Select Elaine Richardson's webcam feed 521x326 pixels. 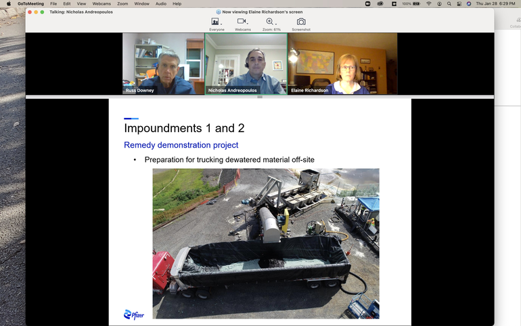tap(342, 64)
